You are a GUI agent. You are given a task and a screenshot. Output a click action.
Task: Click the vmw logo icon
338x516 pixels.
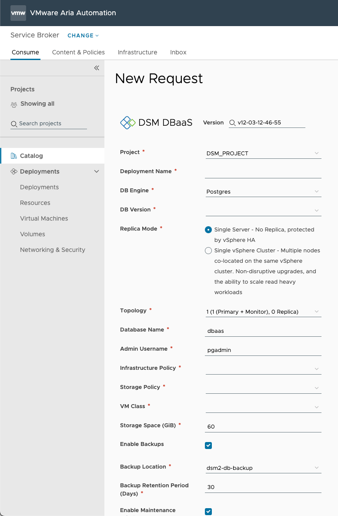[x=18, y=13]
